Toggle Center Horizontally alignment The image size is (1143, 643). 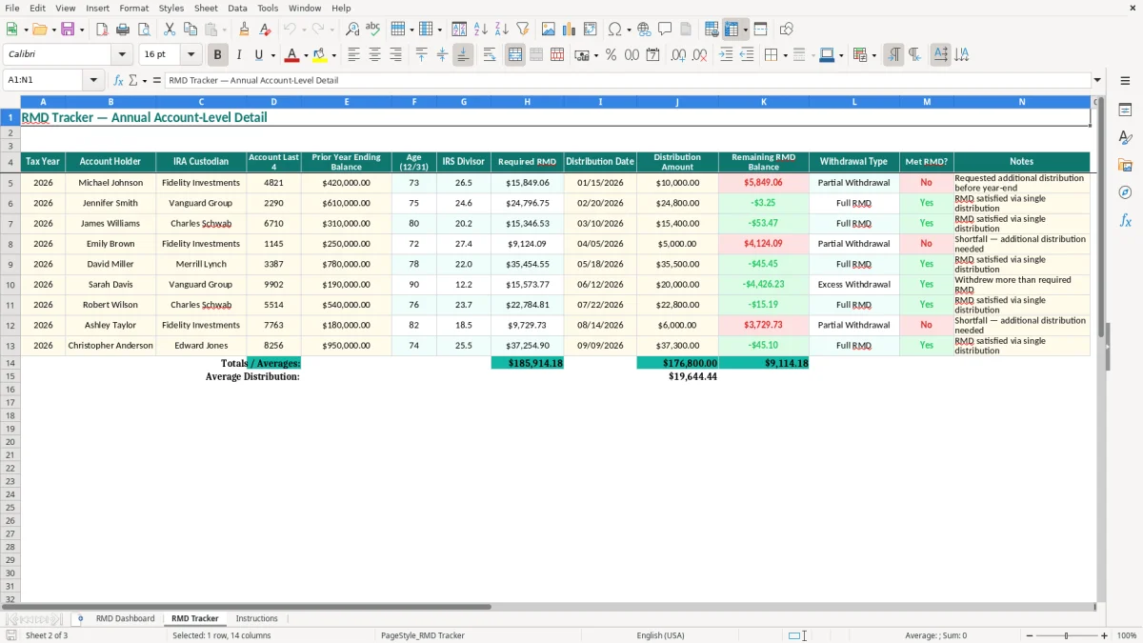[x=374, y=55]
